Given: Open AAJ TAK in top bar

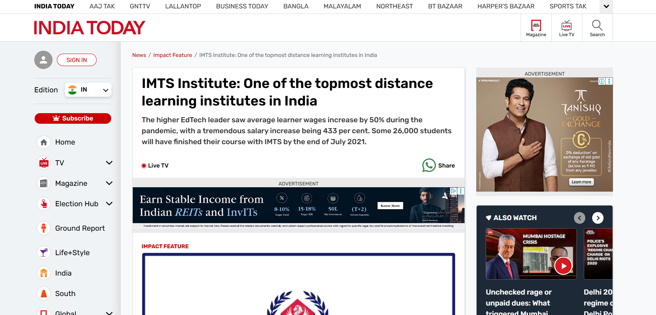Looking at the screenshot, I should tap(102, 6).
